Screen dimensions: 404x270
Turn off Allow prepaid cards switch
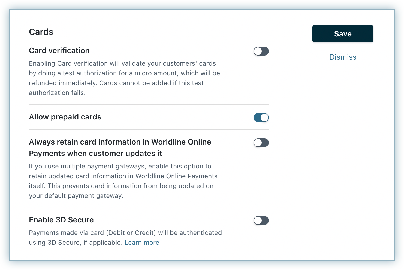pyautogui.click(x=261, y=118)
